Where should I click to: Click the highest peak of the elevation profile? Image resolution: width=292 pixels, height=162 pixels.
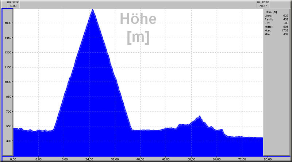(x=93, y=10)
